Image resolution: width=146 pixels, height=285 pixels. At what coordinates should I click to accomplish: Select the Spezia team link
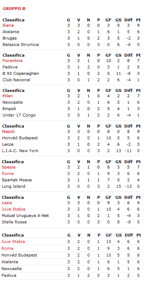click(x=9, y=167)
